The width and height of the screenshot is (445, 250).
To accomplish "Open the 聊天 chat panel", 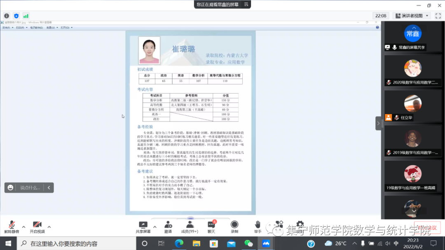I will click(211, 227).
